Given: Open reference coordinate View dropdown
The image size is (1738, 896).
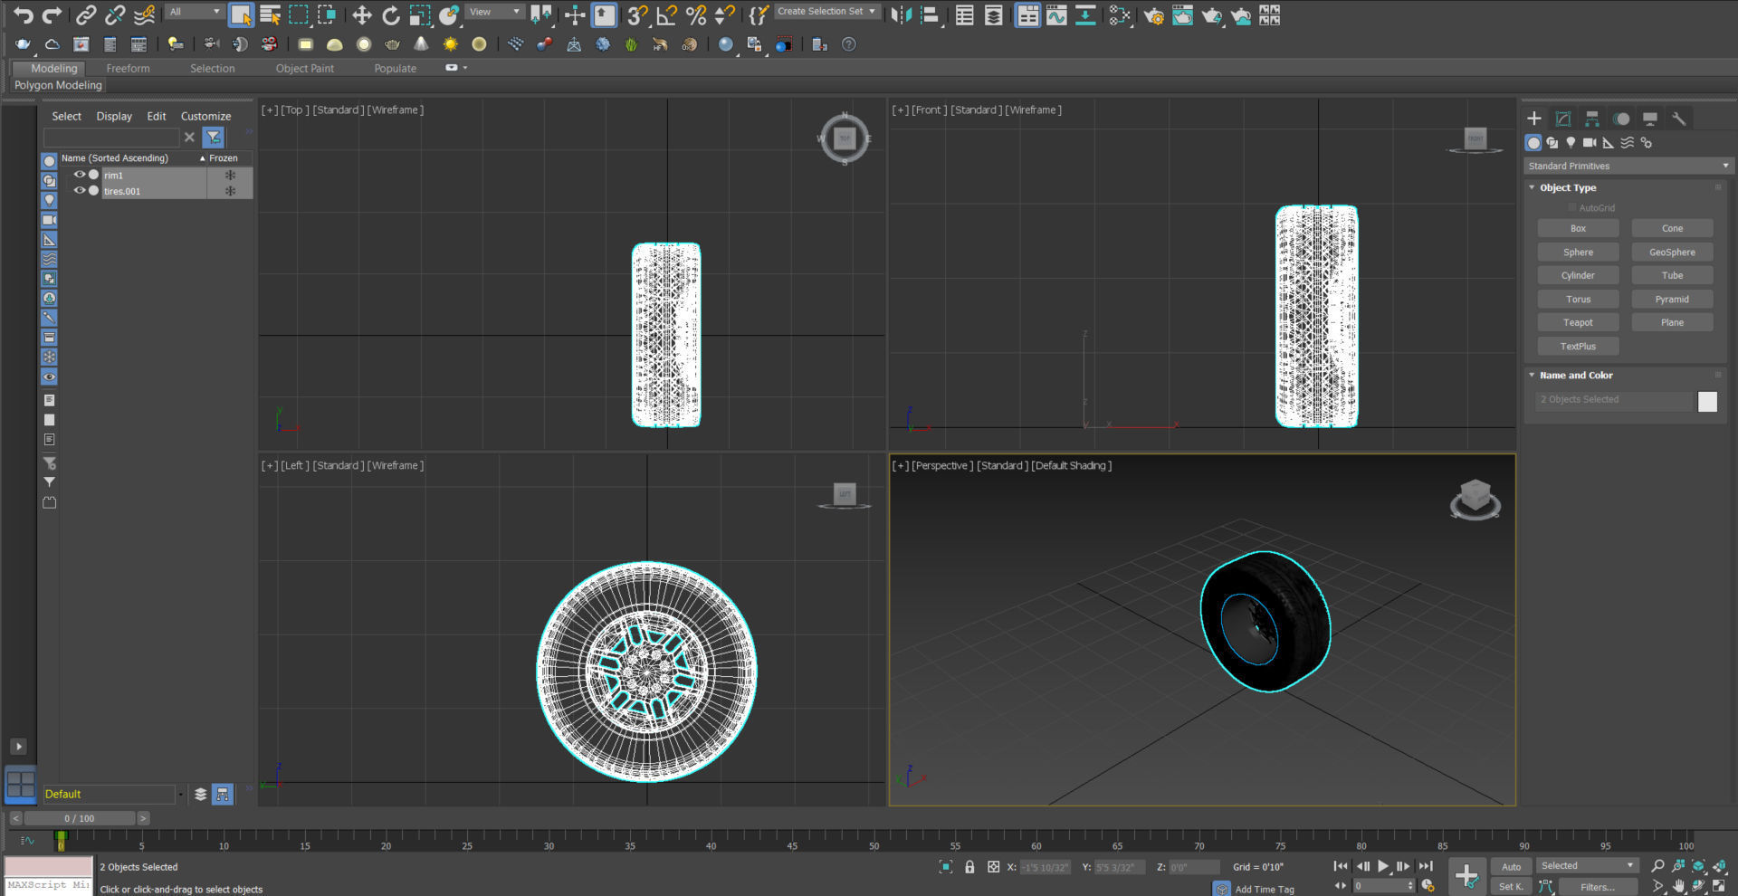Looking at the screenshot, I should [x=494, y=12].
